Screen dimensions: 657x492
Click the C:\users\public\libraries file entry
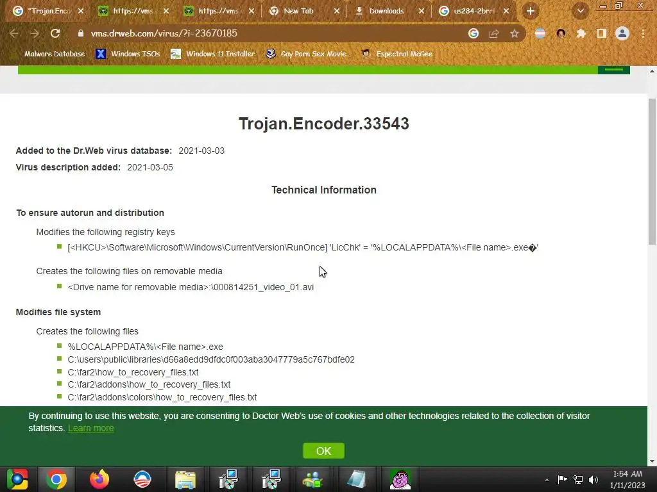pyautogui.click(x=211, y=360)
